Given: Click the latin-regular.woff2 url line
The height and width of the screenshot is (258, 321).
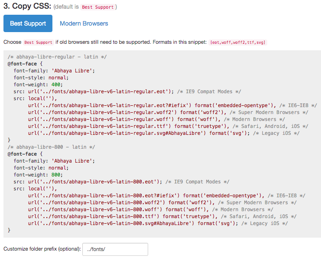Looking at the screenshot, I should pos(168,112).
